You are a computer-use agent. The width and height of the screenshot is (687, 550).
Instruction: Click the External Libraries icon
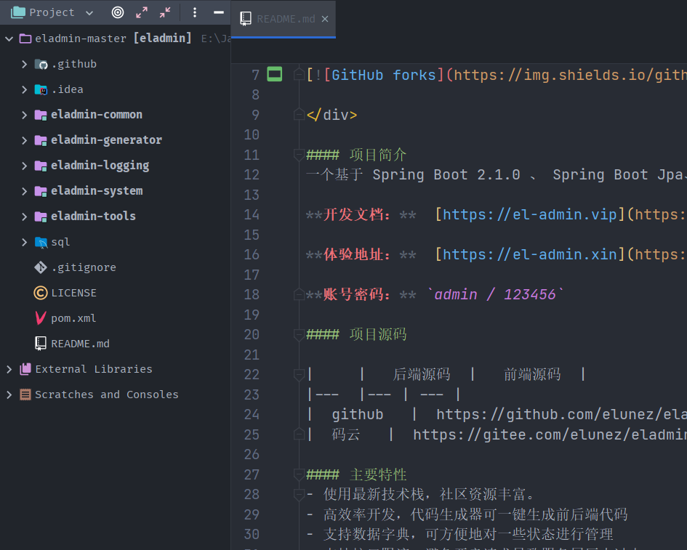[25, 369]
